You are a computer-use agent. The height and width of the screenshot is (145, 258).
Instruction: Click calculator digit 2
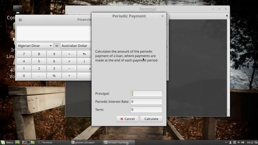pyautogui.click(x=39, y=68)
